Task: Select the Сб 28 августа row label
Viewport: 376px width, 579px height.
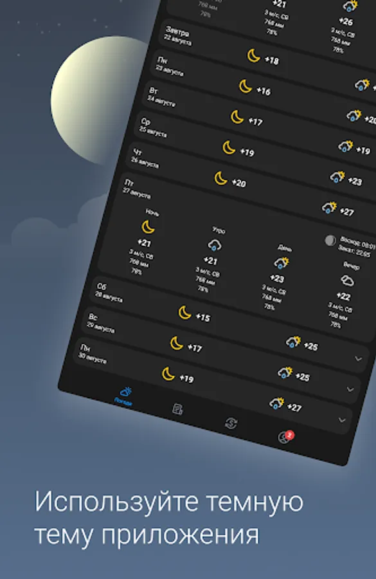Action: (109, 293)
